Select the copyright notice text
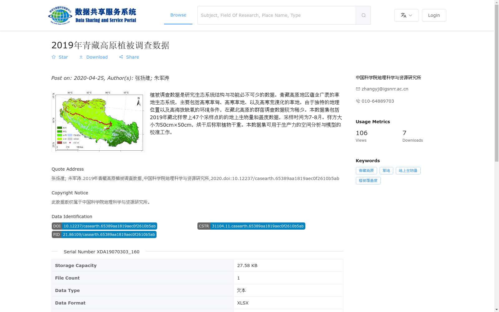Image resolution: width=499 pixels, height=312 pixels. (101, 202)
